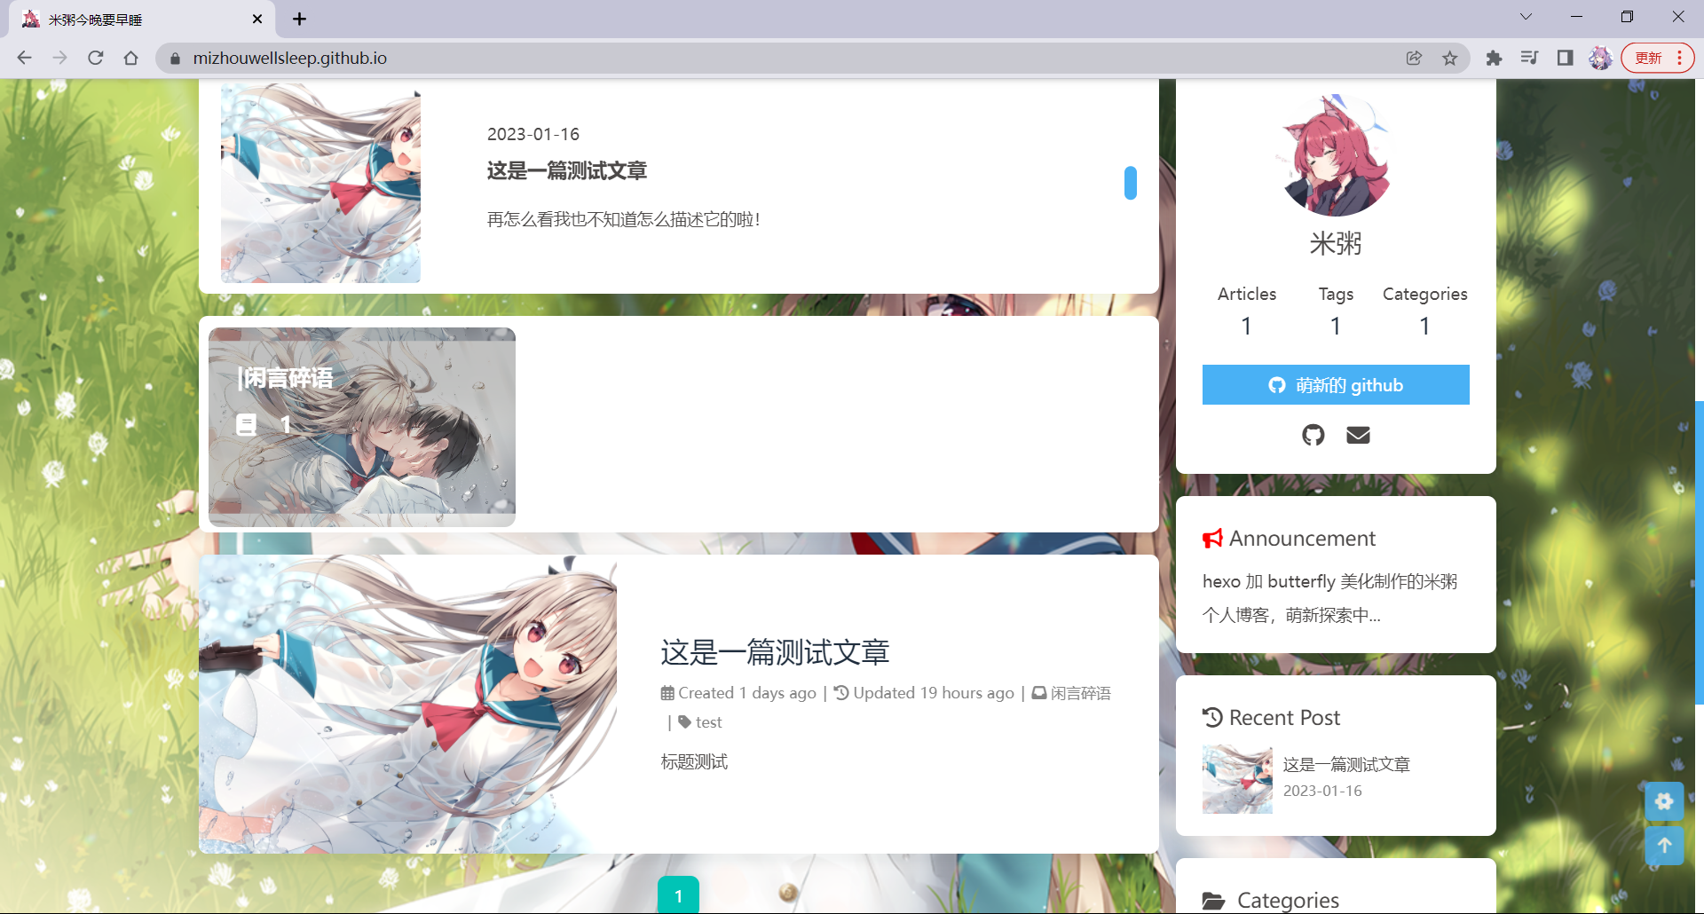The height and width of the screenshot is (914, 1704).
Task: Open the media control playlist icon
Action: (1529, 59)
